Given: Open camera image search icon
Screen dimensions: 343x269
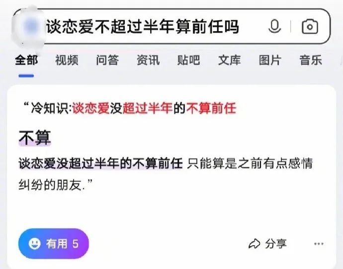Looking at the screenshot, I should coord(310,27).
